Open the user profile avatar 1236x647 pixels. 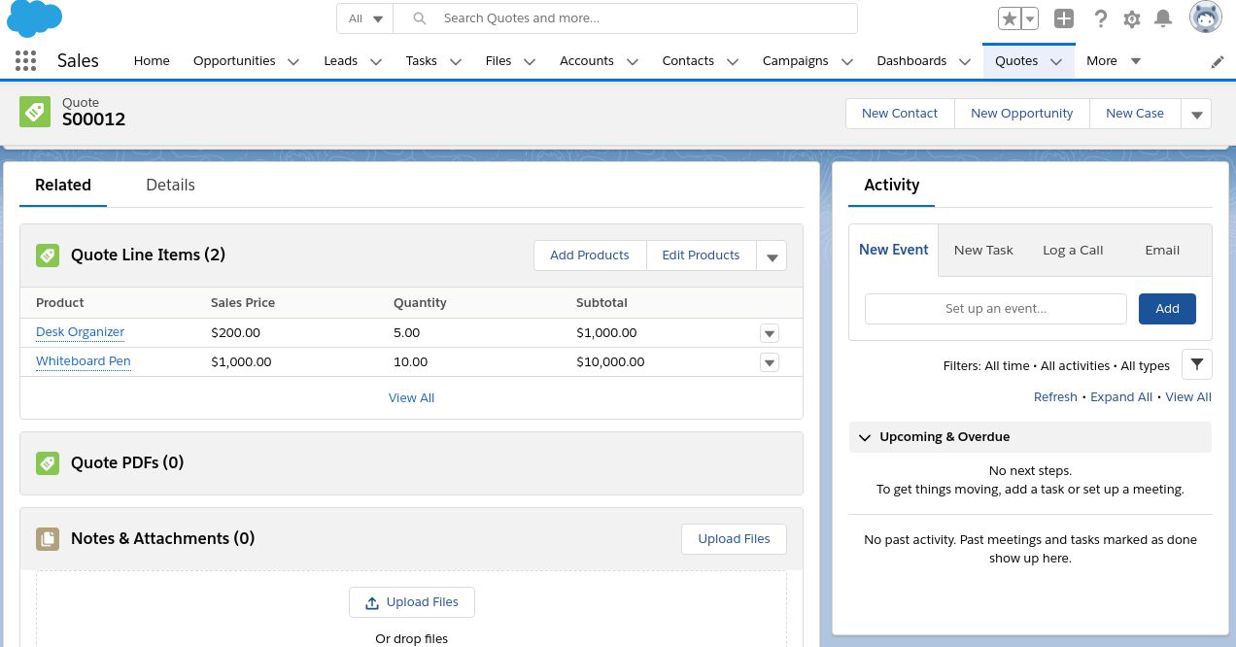(1206, 17)
